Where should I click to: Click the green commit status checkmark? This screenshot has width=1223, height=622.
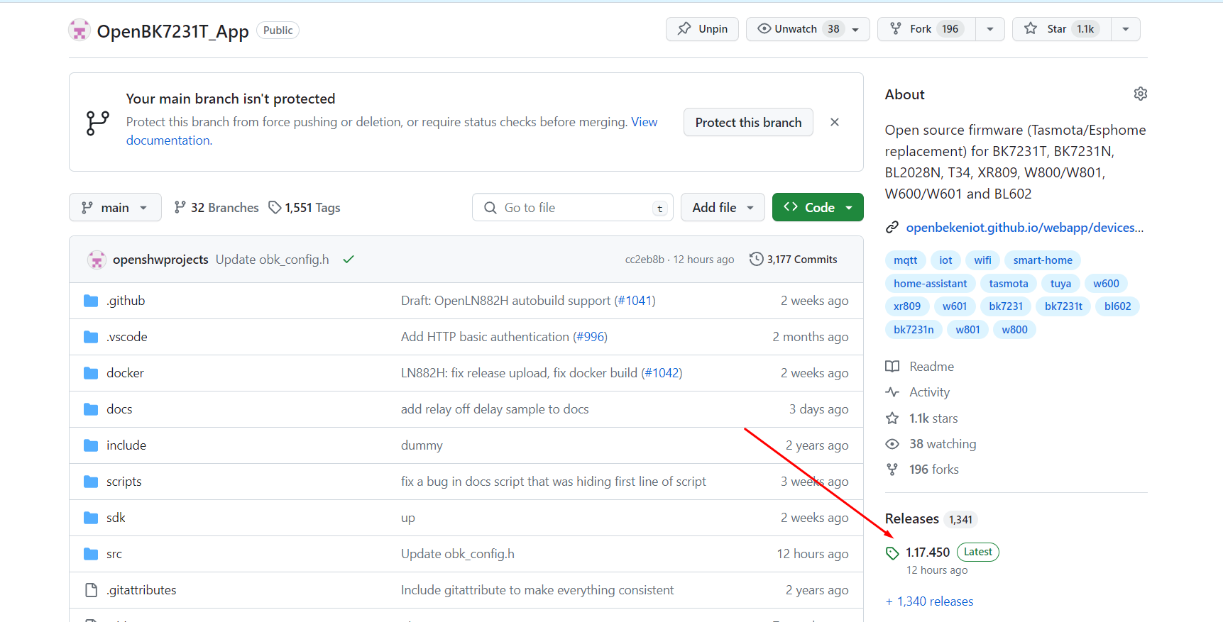point(349,260)
